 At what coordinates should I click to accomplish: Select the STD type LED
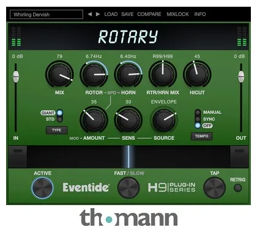tap(59, 119)
